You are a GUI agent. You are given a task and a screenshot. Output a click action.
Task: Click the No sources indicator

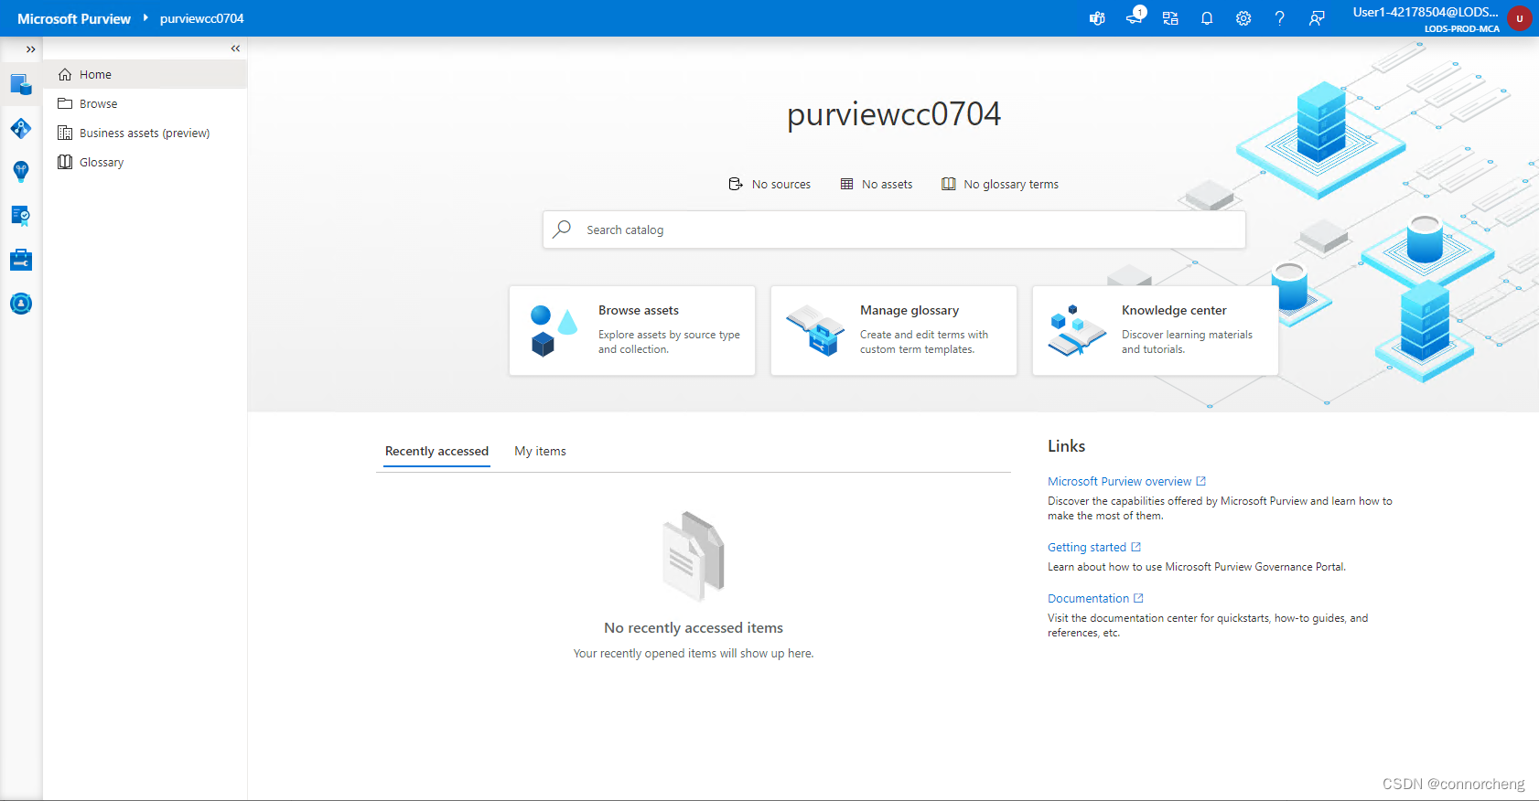[769, 184]
